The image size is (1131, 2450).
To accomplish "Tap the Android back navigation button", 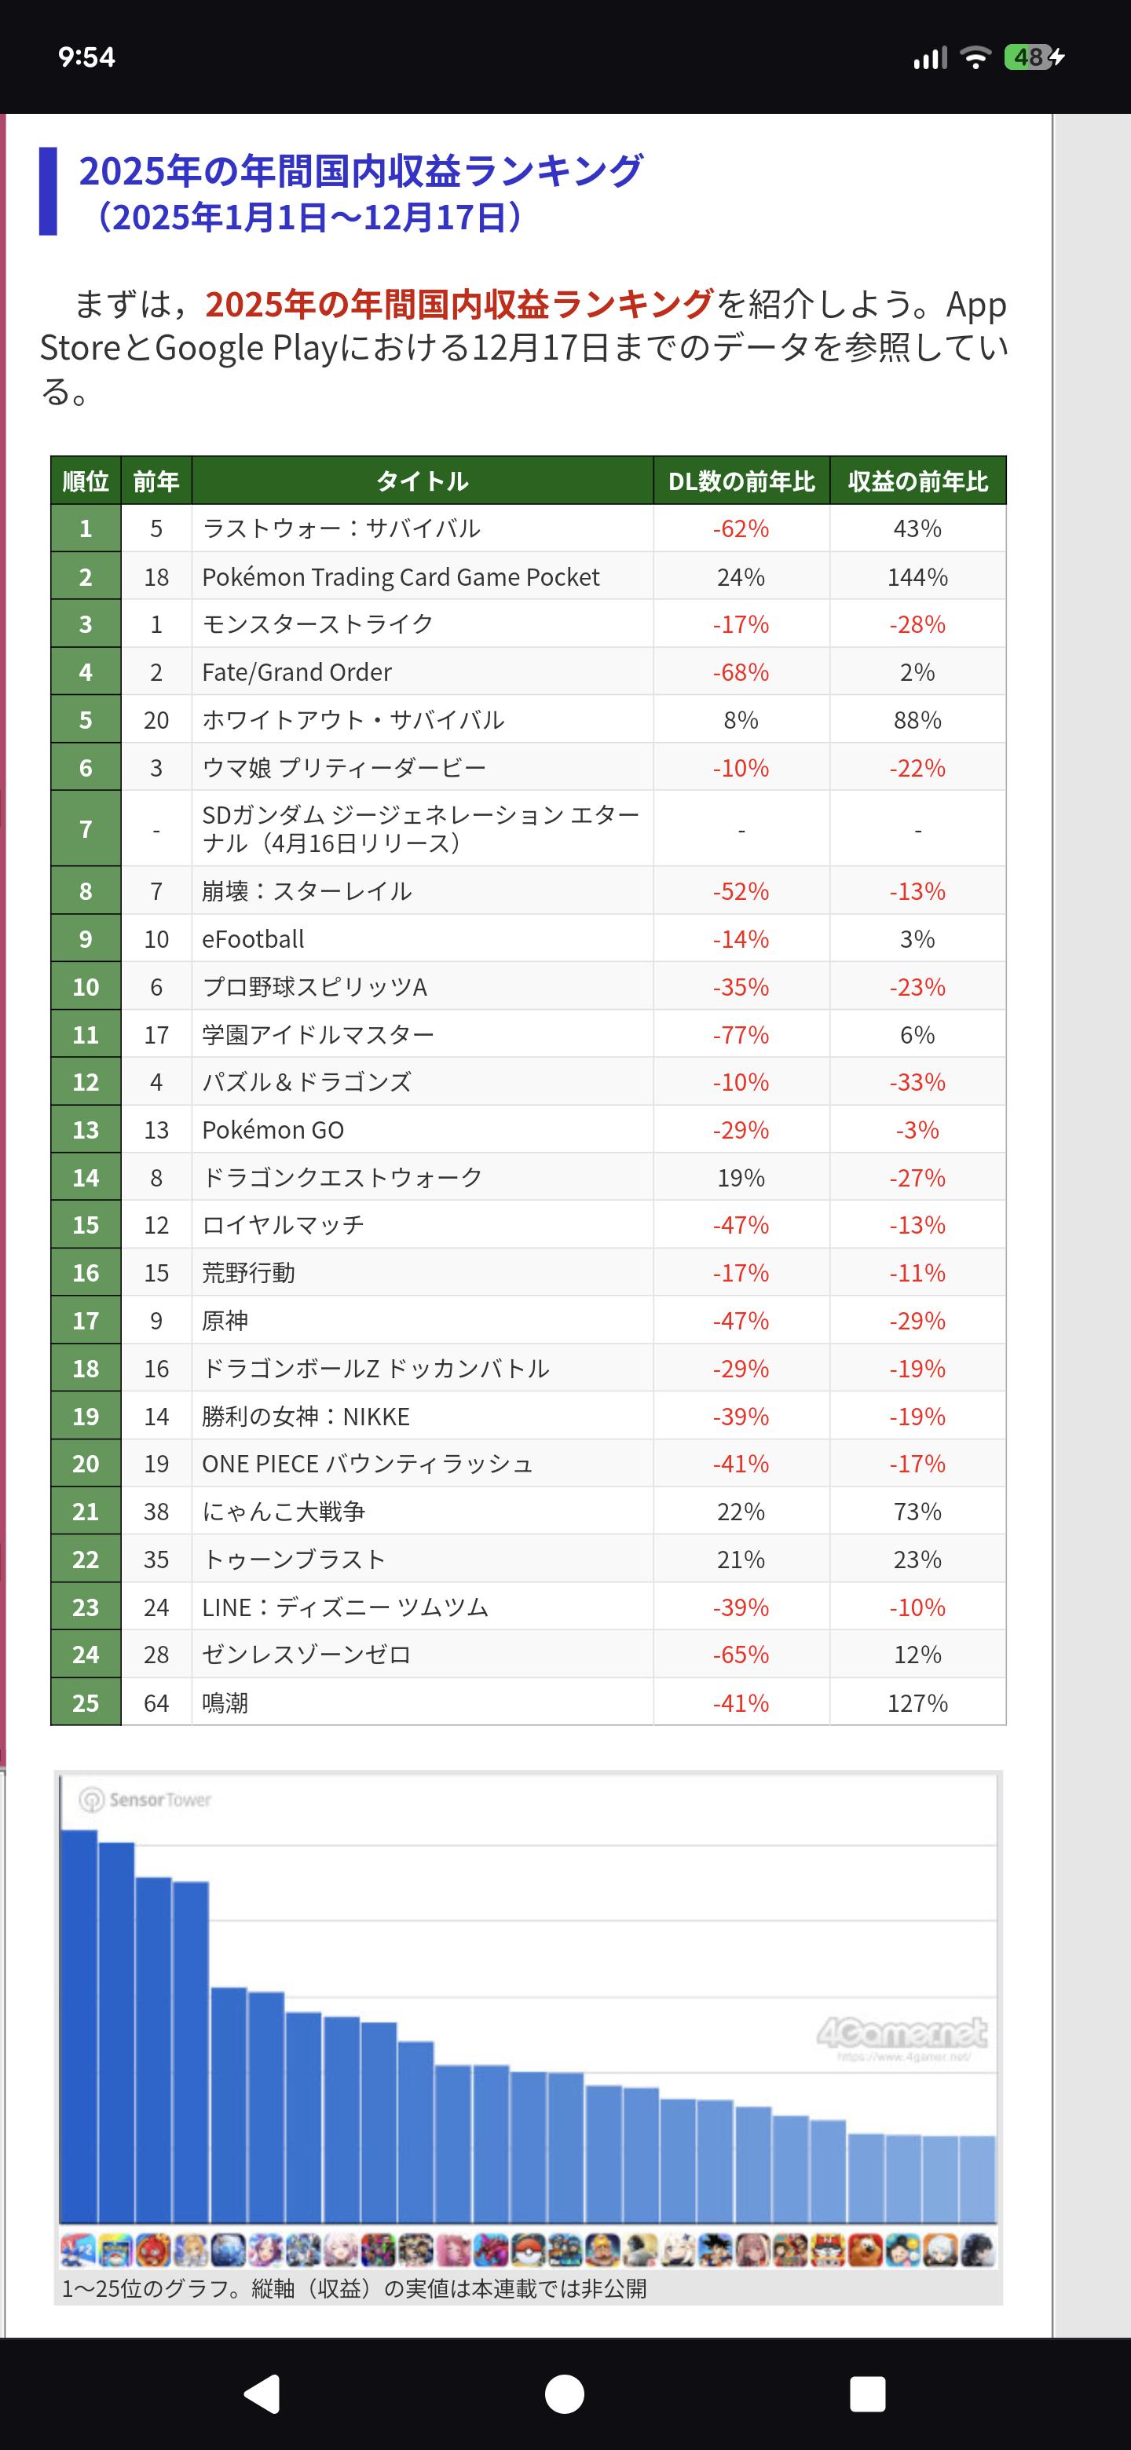I will pyautogui.click(x=263, y=2394).
